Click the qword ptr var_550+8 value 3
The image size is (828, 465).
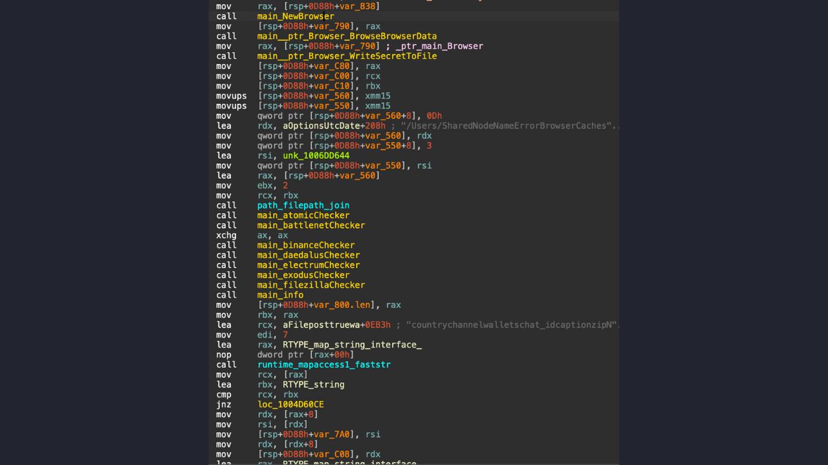[x=429, y=146]
